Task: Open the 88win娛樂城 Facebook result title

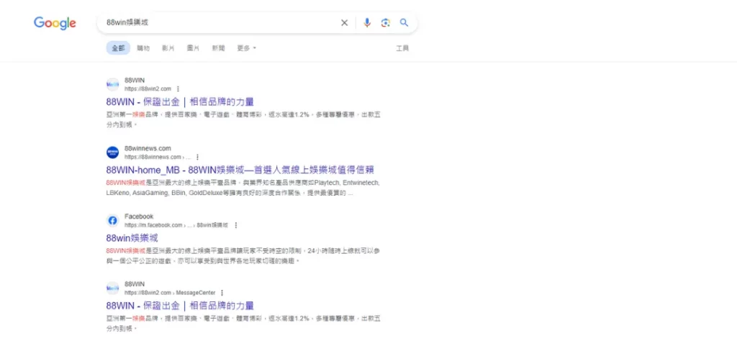Action: (132, 237)
